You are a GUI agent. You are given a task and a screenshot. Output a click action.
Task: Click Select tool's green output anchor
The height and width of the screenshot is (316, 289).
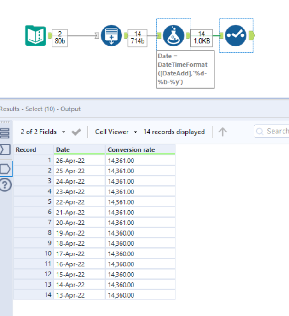pos(251,35)
